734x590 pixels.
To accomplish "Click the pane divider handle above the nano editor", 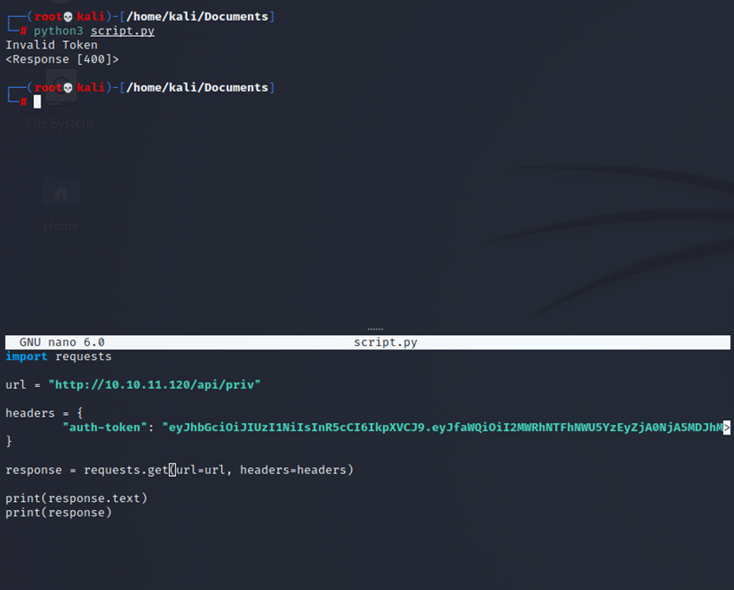I will coord(376,329).
